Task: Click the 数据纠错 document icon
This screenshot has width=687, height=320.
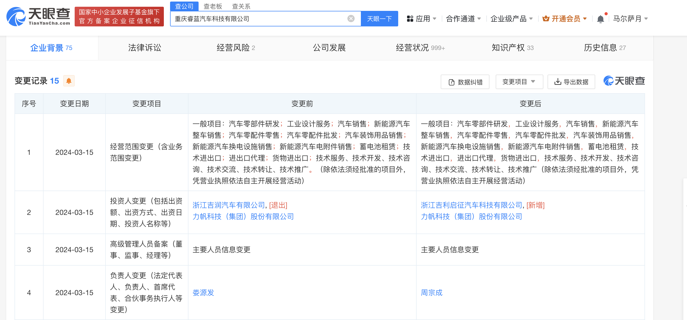Action: (451, 82)
